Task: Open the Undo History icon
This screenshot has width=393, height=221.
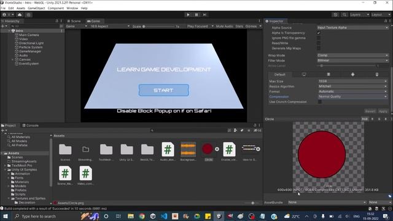Action: 336,15
